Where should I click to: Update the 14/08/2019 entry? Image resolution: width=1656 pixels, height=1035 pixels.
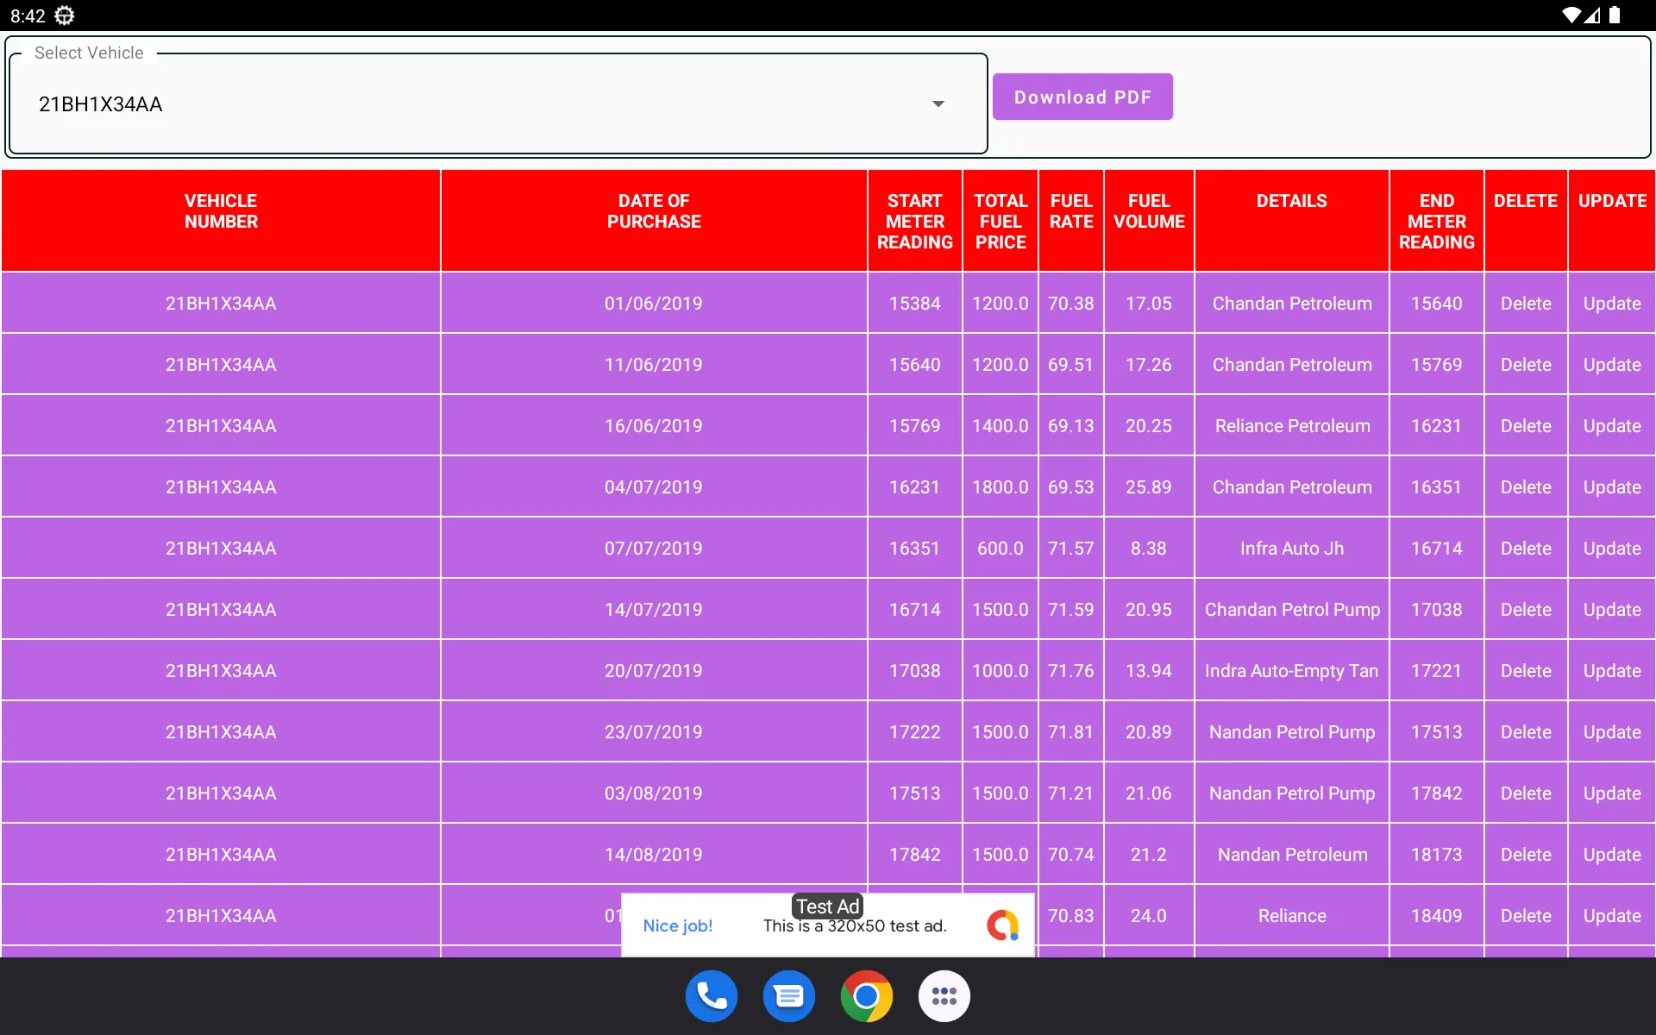tap(1611, 855)
